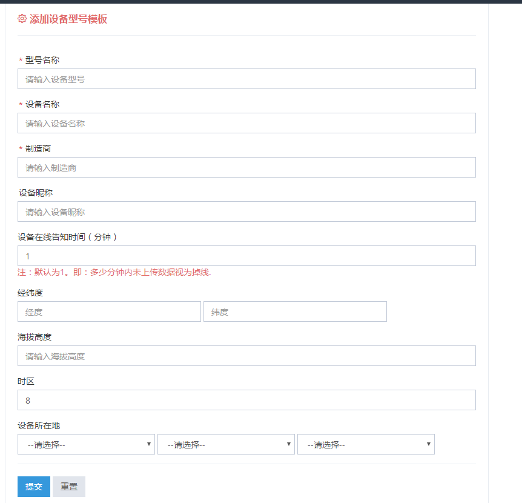The image size is (522, 503).
Task: Click the 海拔高度 label
Action: [x=35, y=337]
